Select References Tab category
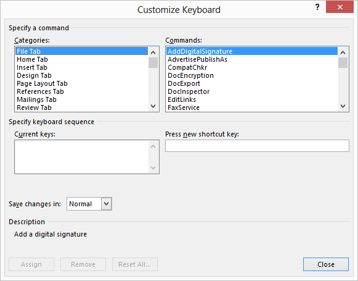This screenshot has height=281, width=358. point(81,91)
